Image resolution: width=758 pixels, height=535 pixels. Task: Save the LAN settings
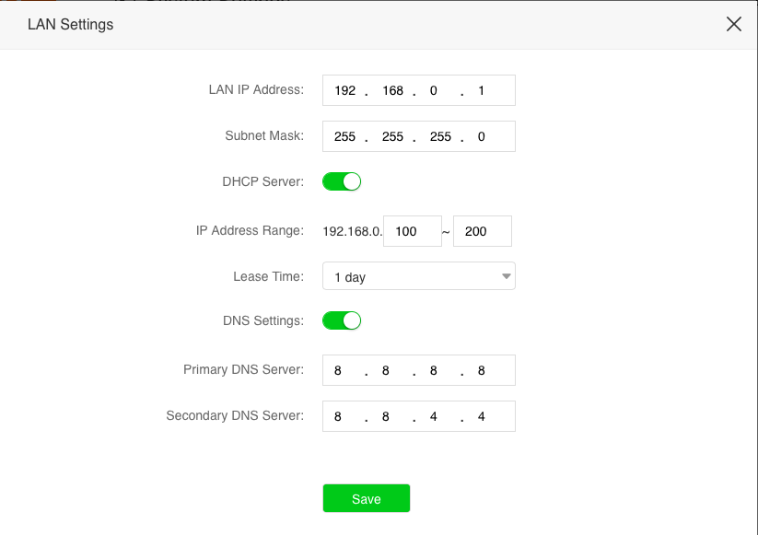pos(366,498)
